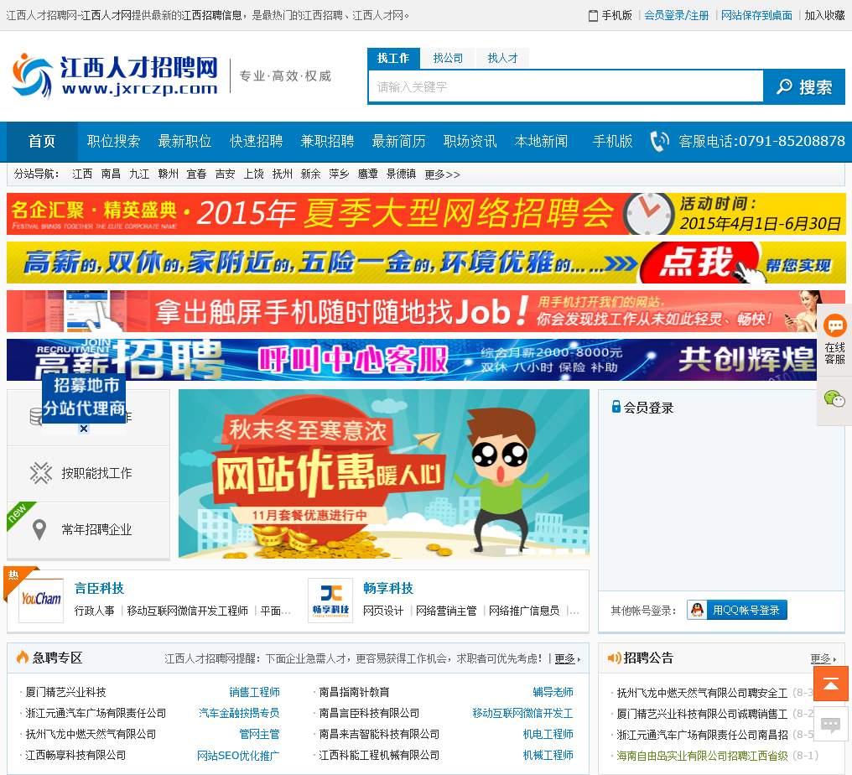852x775 pixels.
Task: Click the 加入收藏 link
Action: tap(824, 15)
